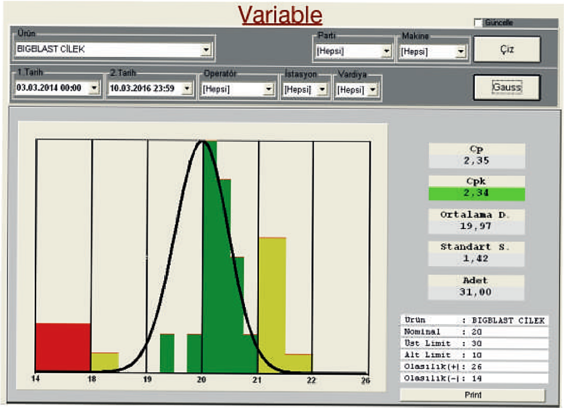Click the underlined Variable title
Screen dimensions: 564x408
pyautogui.click(x=280, y=15)
